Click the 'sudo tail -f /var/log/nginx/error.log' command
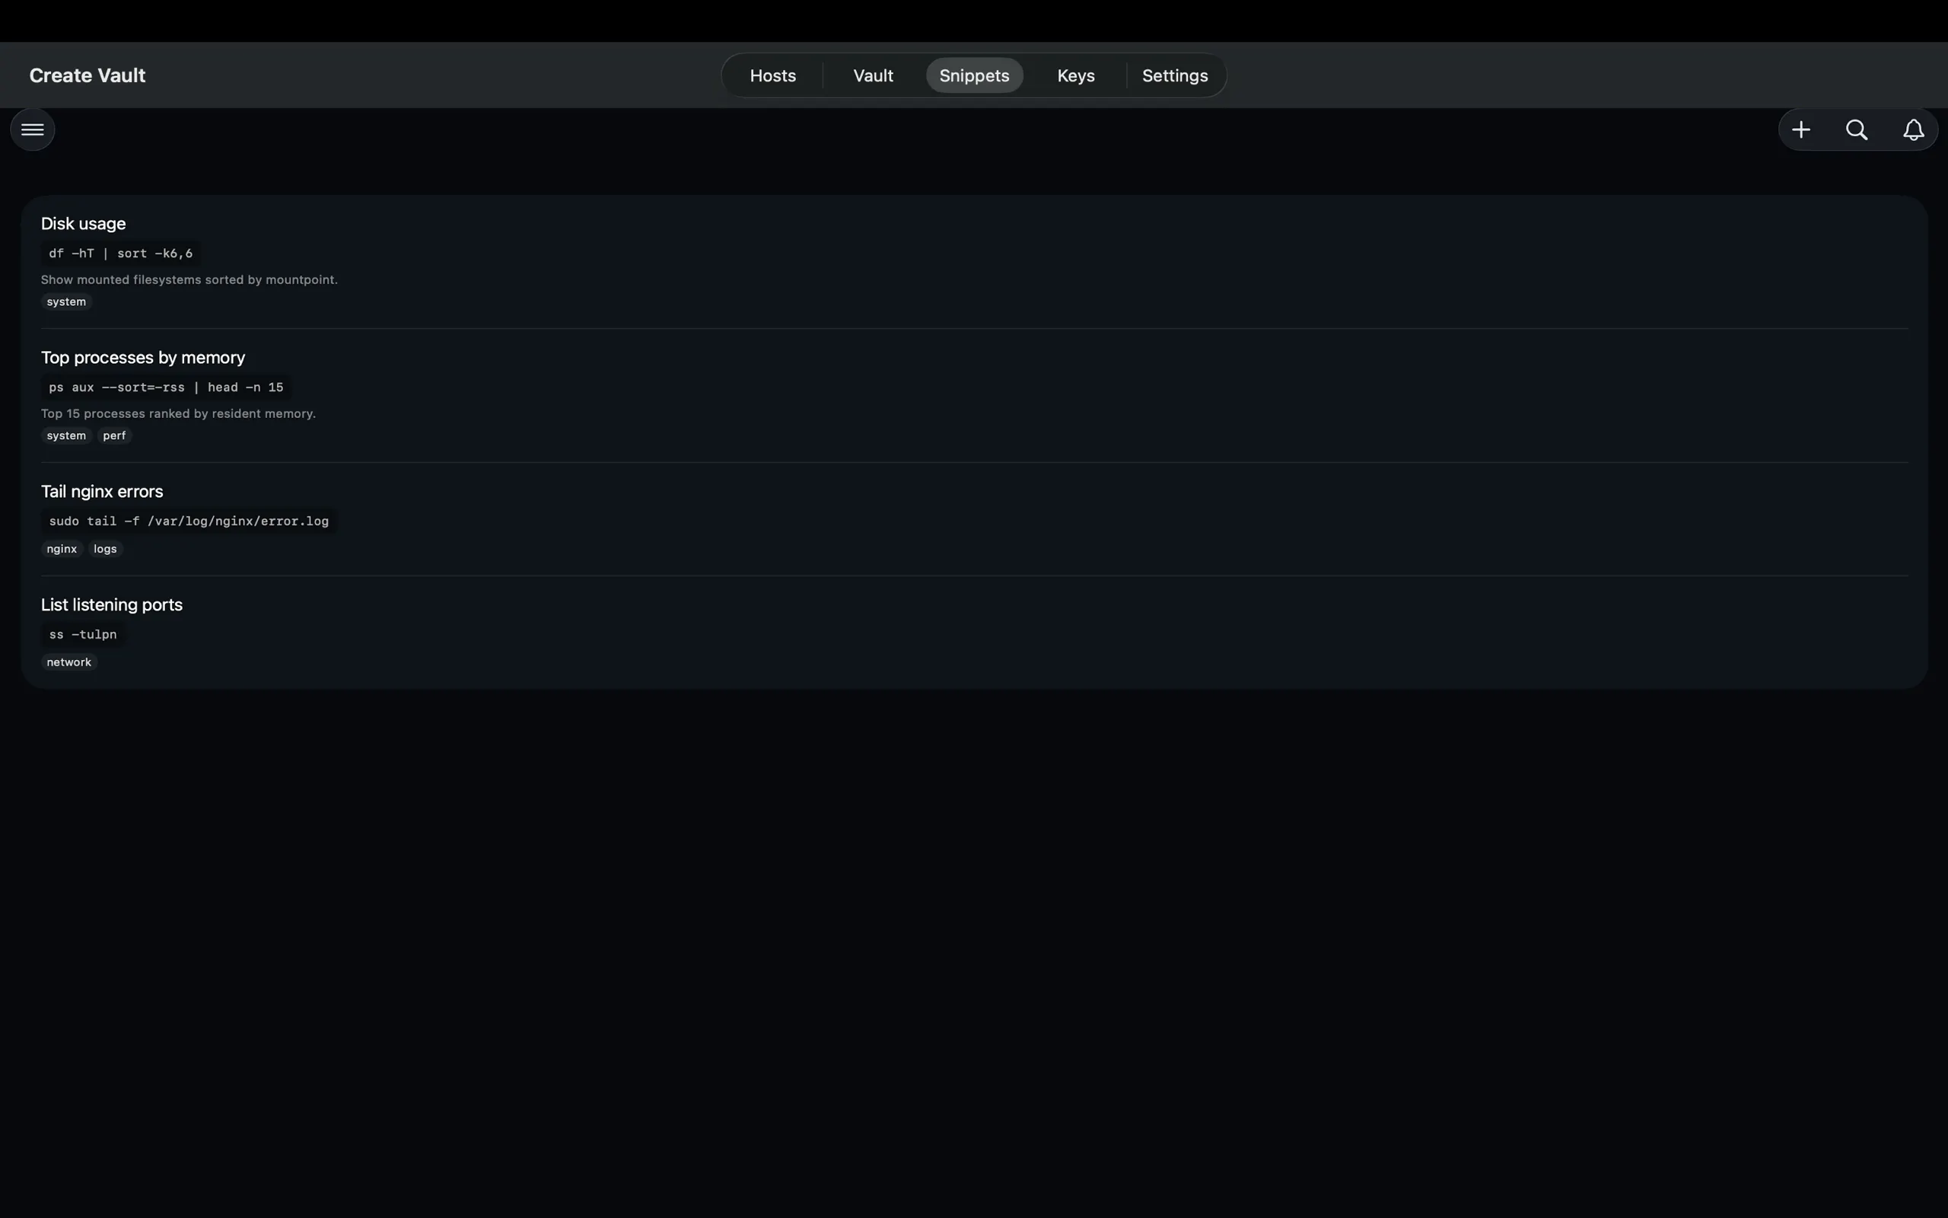This screenshot has width=1948, height=1218. point(189,521)
